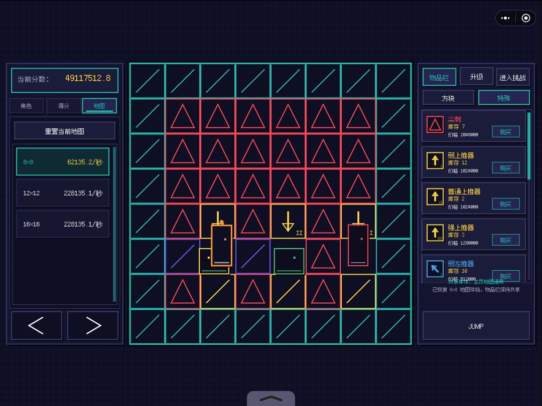Buy the 弱上推器 weak up-pusher
This screenshot has width=542, height=406.
click(506, 168)
